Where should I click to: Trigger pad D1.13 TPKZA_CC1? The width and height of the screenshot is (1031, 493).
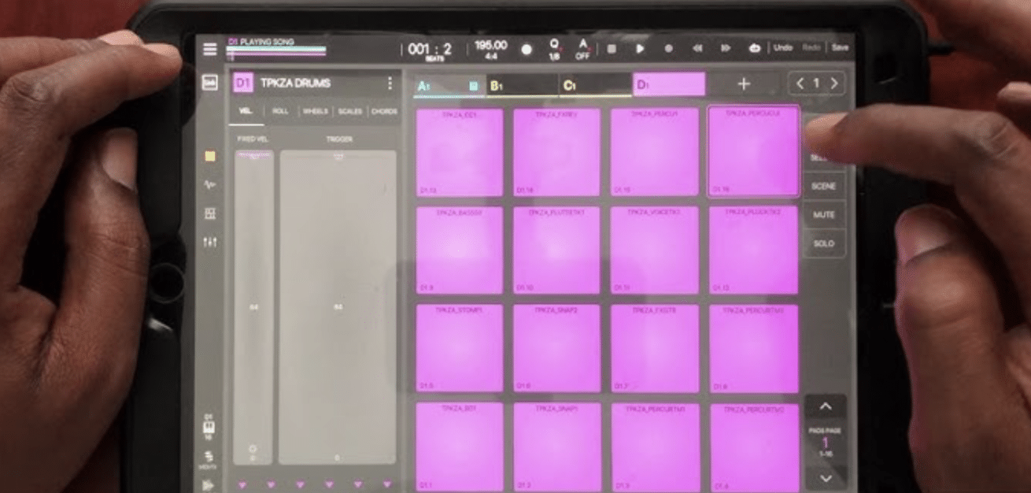pos(460,153)
